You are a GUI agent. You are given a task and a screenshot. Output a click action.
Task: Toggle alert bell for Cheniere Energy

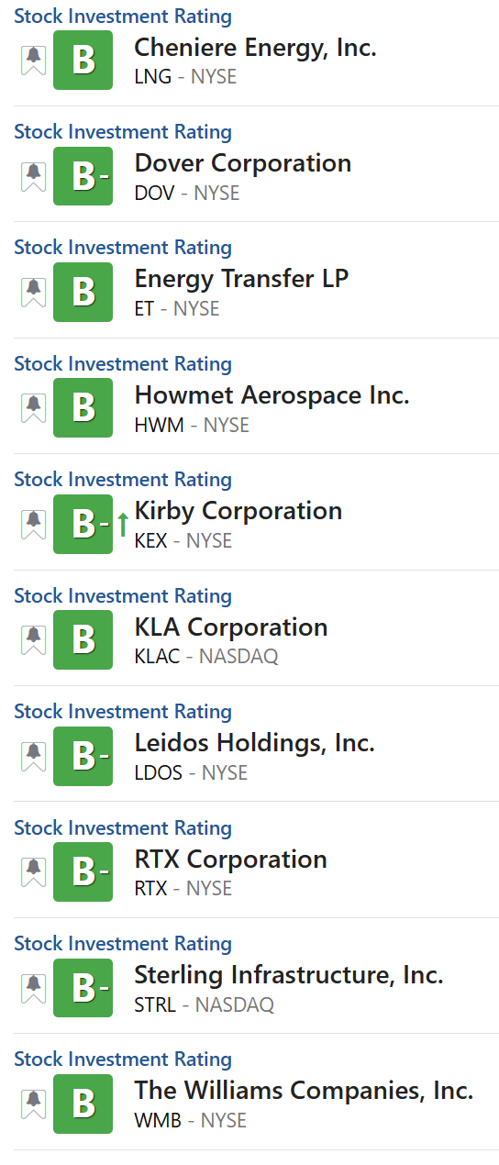(34, 60)
